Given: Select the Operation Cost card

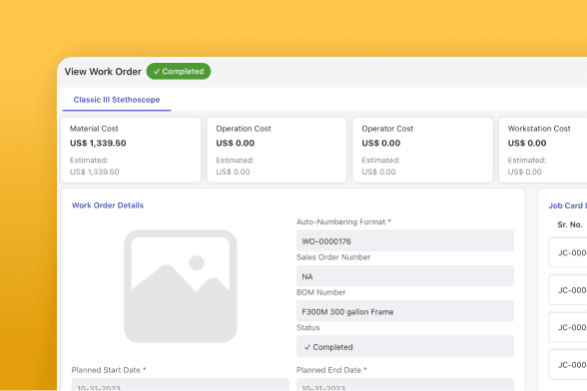Looking at the screenshot, I should click(x=277, y=150).
